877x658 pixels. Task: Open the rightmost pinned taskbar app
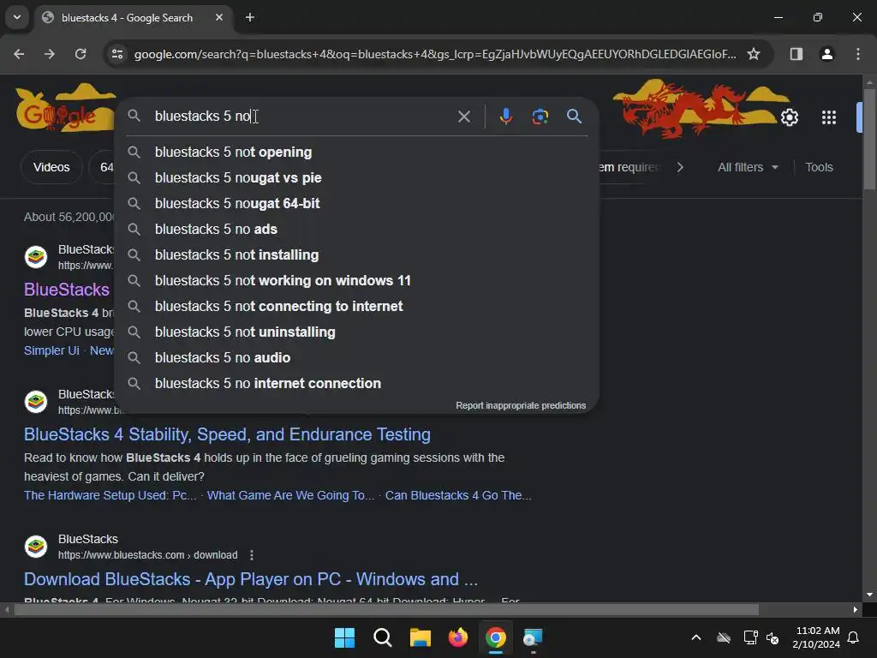click(533, 637)
